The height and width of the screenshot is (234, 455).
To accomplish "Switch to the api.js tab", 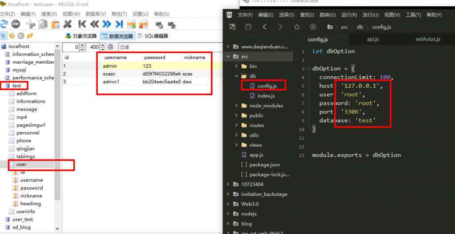I will coord(372,39).
